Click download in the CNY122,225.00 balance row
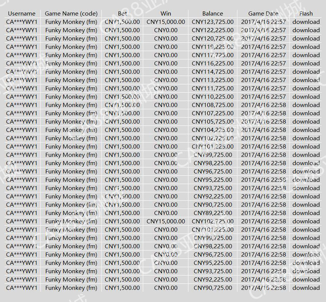Screen dimensions: 326x302 pyautogui.click(x=306, y=30)
